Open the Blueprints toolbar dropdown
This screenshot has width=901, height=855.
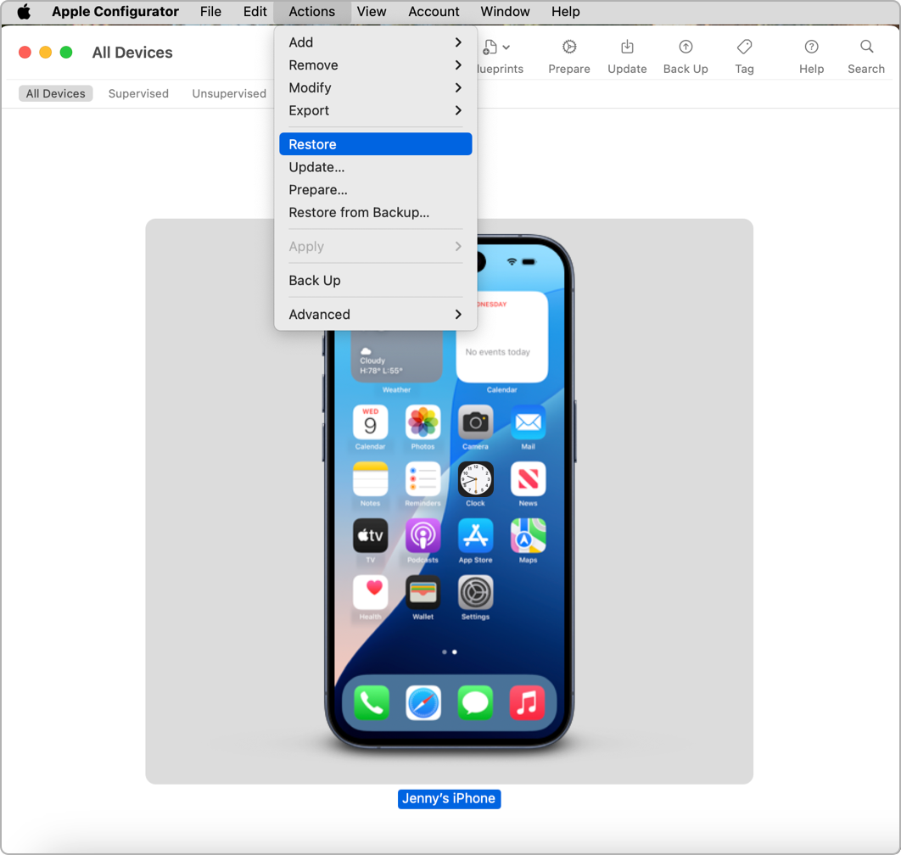click(497, 48)
